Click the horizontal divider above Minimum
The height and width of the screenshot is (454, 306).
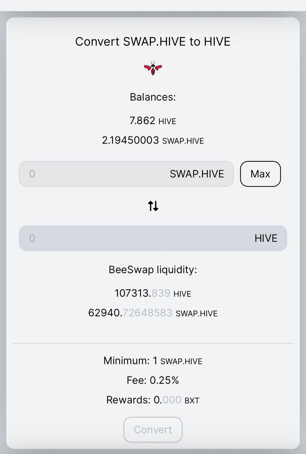153,343
